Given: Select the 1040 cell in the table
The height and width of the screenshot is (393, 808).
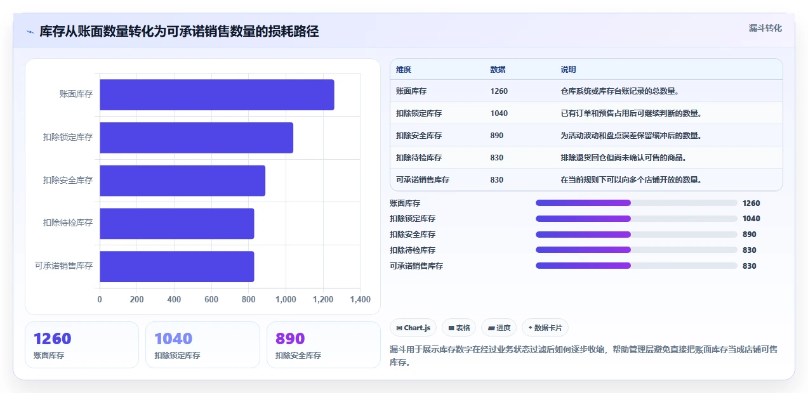Looking at the screenshot, I should [499, 113].
